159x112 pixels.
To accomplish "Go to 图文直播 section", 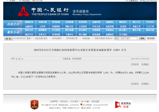I will (x=69, y=30).
